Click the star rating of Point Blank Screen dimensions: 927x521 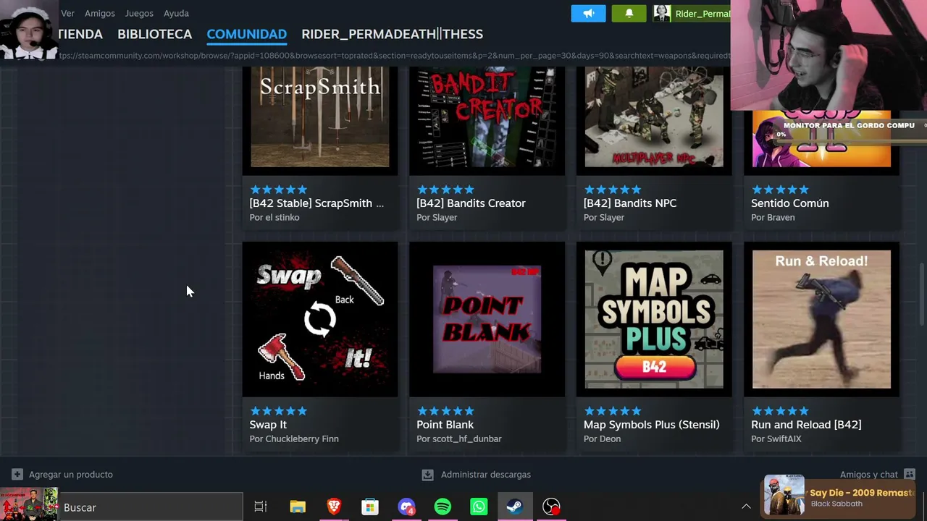point(445,411)
